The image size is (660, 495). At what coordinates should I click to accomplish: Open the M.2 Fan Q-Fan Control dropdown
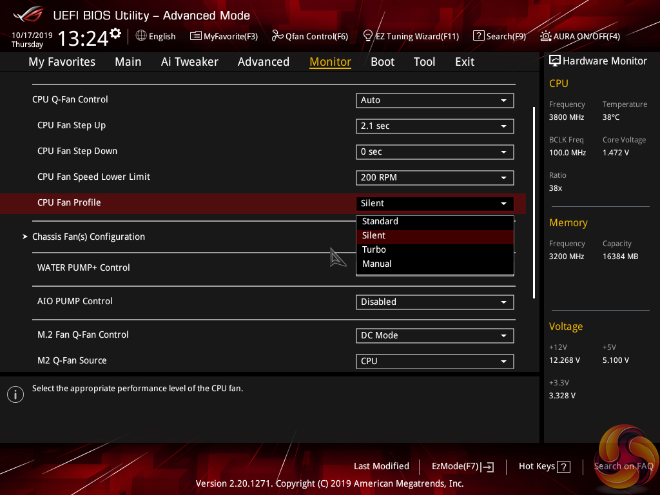[435, 335]
